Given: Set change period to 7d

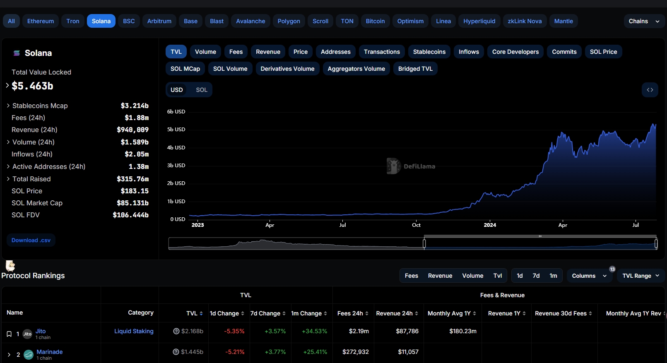Looking at the screenshot, I should [536, 276].
